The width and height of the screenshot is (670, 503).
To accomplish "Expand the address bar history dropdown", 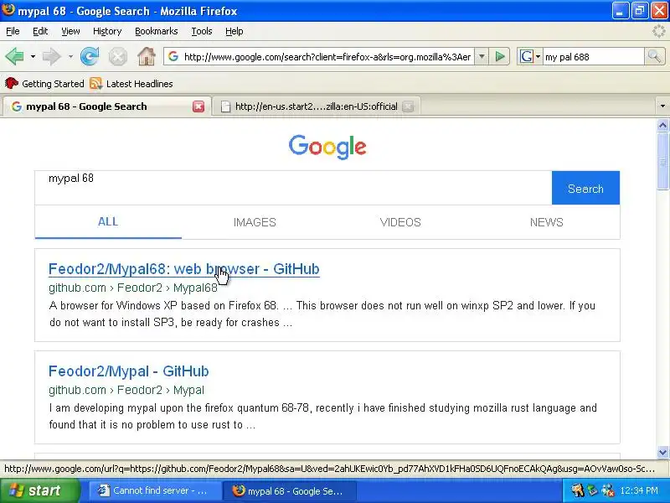I will [x=482, y=56].
